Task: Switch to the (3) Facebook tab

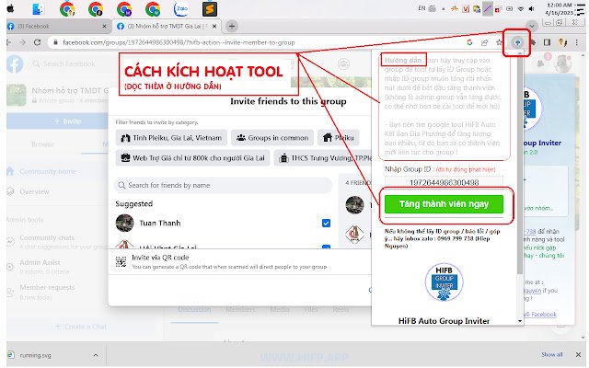Action: (x=57, y=27)
